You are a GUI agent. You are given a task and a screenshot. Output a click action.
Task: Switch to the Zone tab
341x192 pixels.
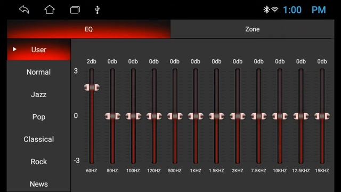coord(252,29)
